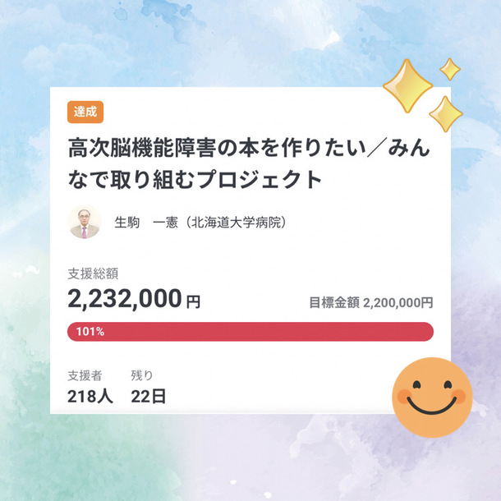Click the 支援者 label
Screen dimensions: 501x501
pos(85,375)
